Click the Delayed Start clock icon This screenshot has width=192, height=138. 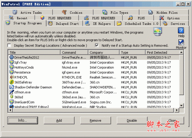[50, 23]
